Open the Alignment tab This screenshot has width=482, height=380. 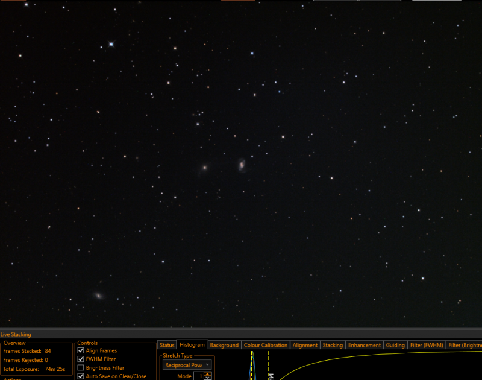tap(305, 345)
